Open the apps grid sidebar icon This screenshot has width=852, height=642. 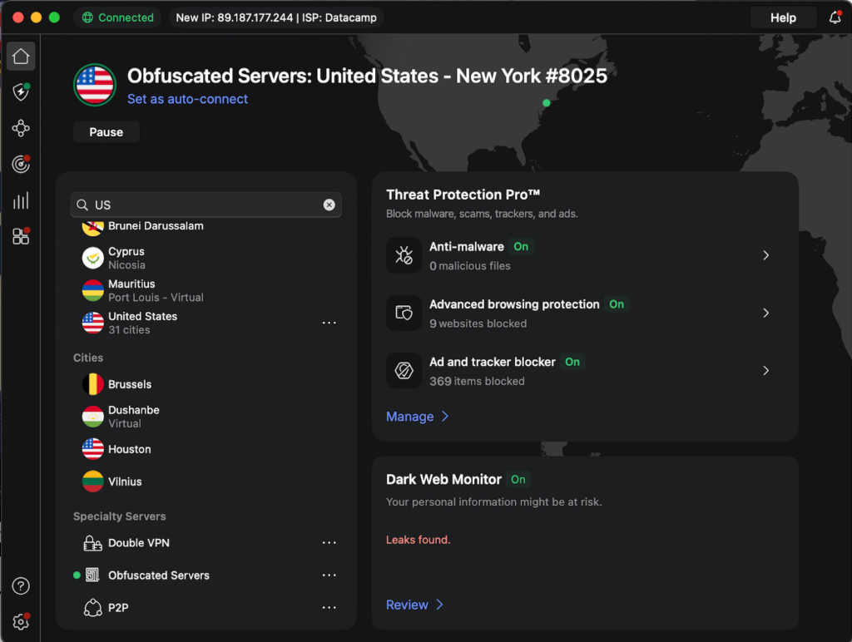coord(21,236)
